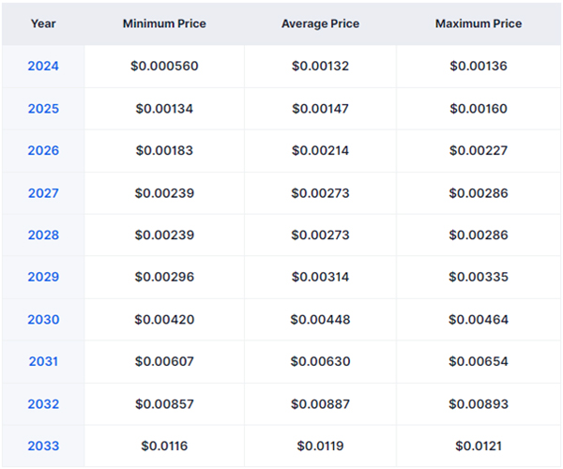This screenshot has width=563, height=469.
Task: Open the 2027 year link
Action: (x=43, y=193)
